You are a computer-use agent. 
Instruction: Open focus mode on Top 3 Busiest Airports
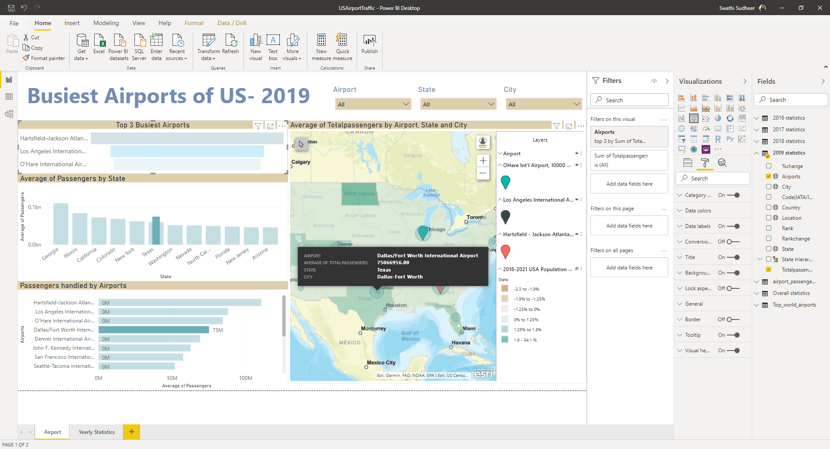(x=270, y=126)
